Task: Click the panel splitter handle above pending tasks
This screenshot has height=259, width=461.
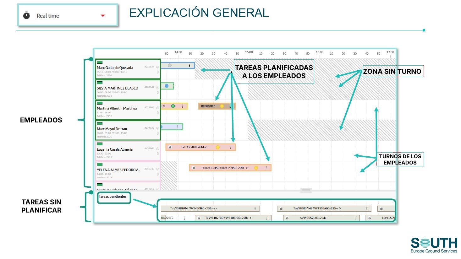Action: point(306,191)
